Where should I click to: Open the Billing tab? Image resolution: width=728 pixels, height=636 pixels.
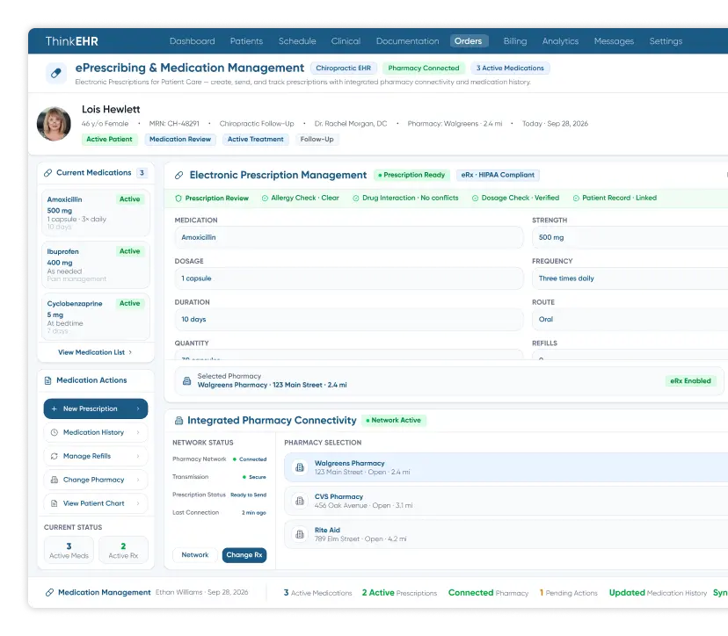click(x=515, y=40)
